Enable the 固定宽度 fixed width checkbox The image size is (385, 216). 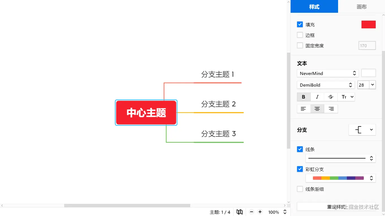coord(300,45)
